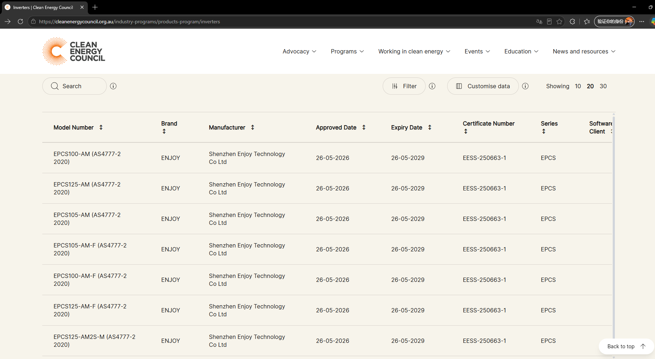Screen dimensions: 655x359
Task: Click the Software Client column header
Action: coord(601,127)
